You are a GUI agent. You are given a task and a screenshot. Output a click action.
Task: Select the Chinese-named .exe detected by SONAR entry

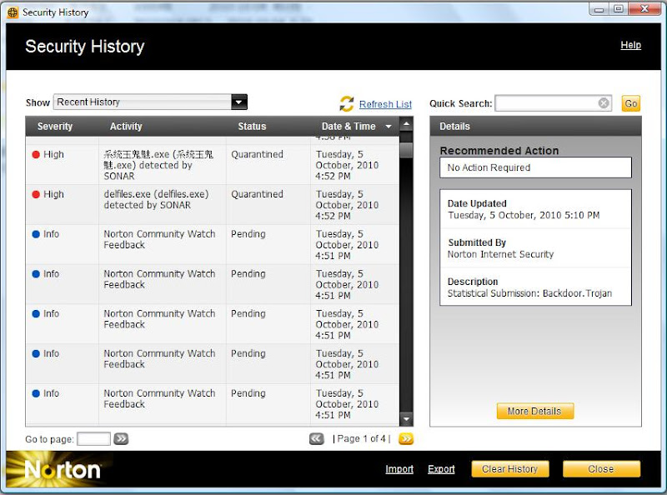(x=213, y=165)
